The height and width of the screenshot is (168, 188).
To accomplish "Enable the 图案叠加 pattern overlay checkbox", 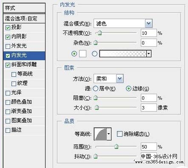I will click(x=8, y=121).
